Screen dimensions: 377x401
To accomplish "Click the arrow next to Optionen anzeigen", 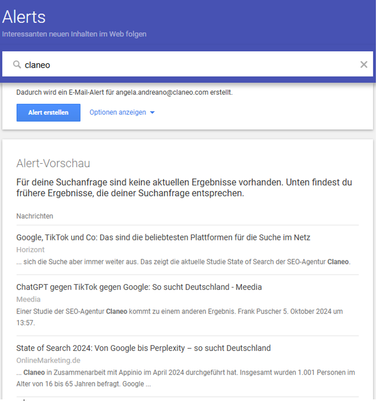I will 152,112.
